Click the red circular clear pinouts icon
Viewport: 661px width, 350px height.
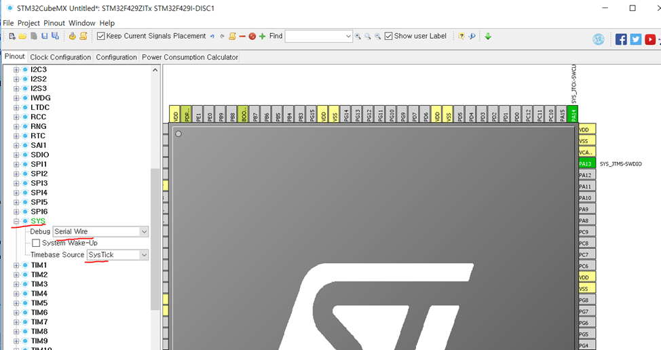252,36
